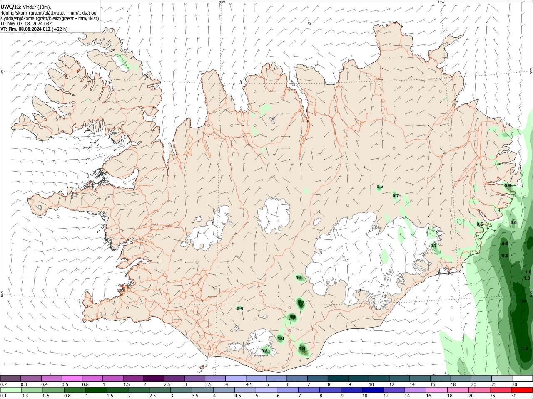Select the '15W' longitude label
533x399 pixels.
[441, 2]
